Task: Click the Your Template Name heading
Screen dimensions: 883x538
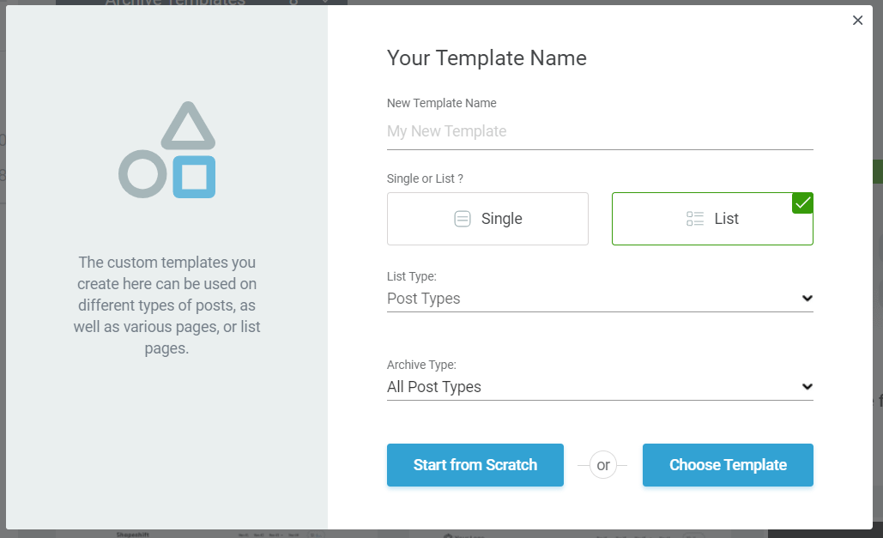Action: coord(487,57)
